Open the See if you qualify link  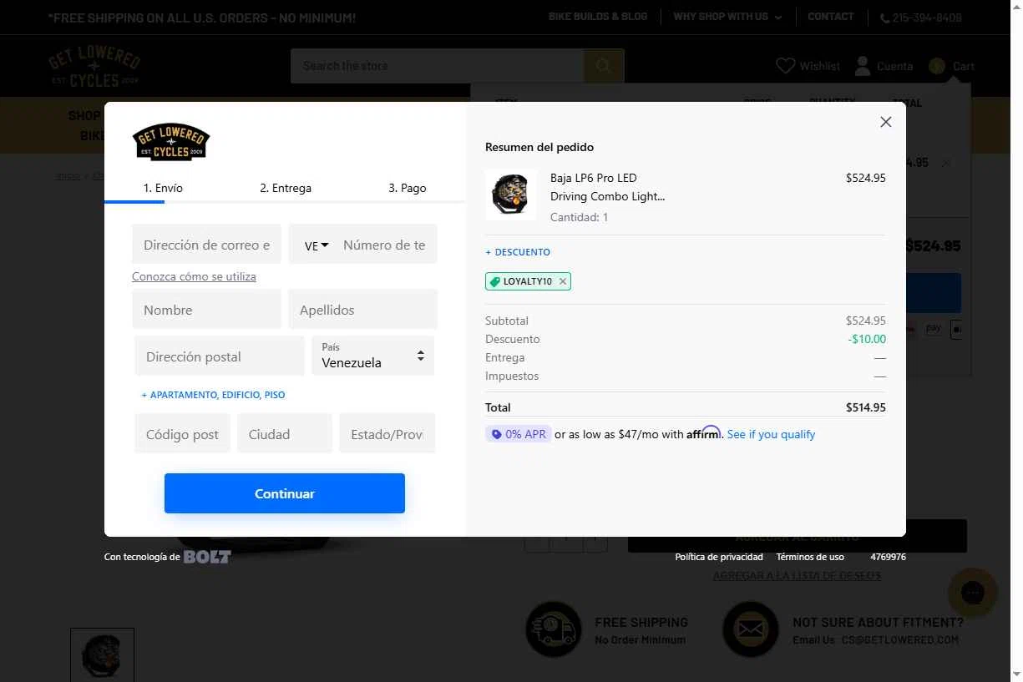click(771, 434)
